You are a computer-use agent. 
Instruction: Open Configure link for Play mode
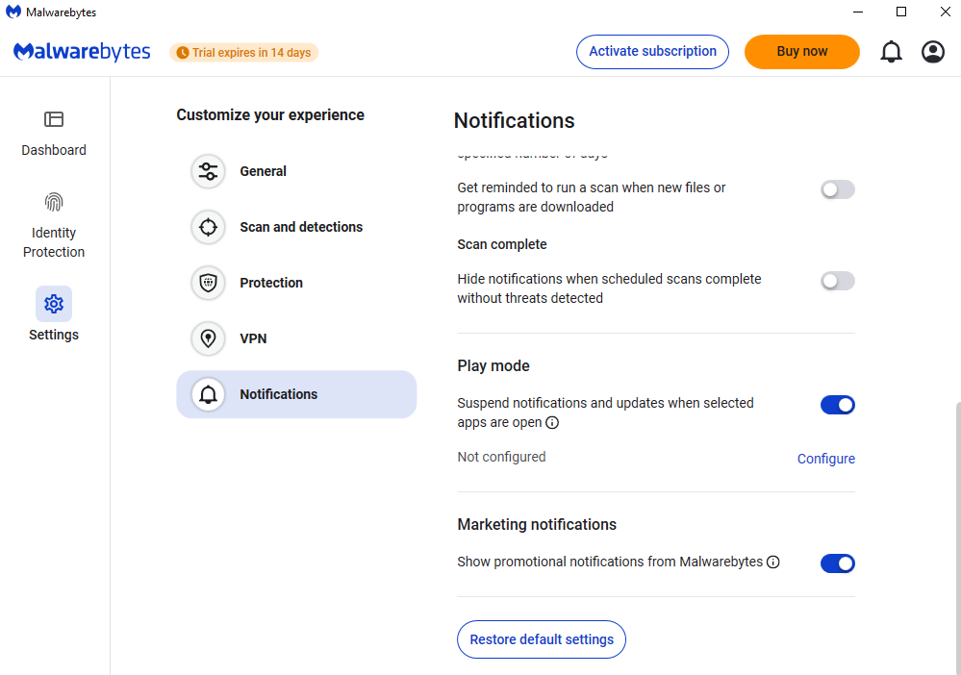point(826,459)
